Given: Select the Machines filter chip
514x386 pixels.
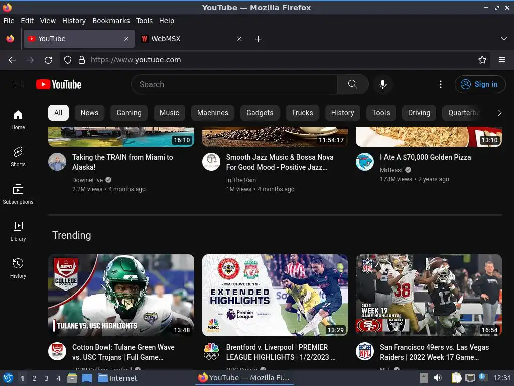Looking at the screenshot, I should (212, 113).
